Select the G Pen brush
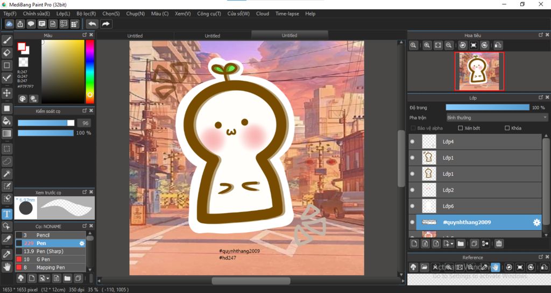Screen dimensions: 551x293 click(x=51, y=259)
